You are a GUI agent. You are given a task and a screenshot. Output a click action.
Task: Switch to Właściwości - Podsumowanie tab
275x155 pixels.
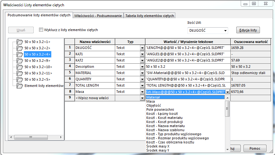pyautogui.click(x=98, y=16)
